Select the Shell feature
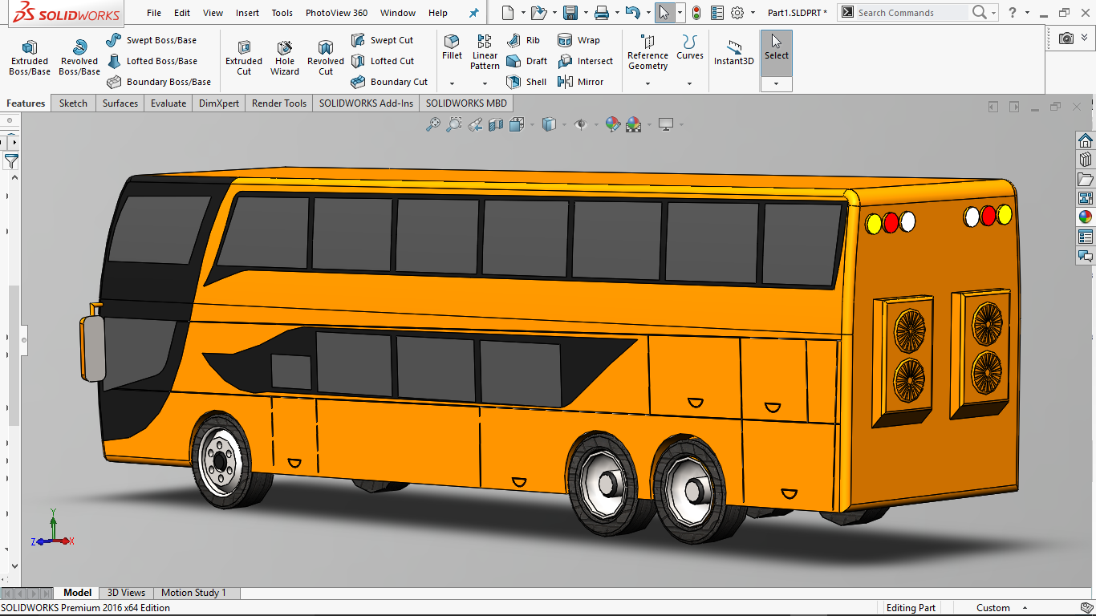 526,82
